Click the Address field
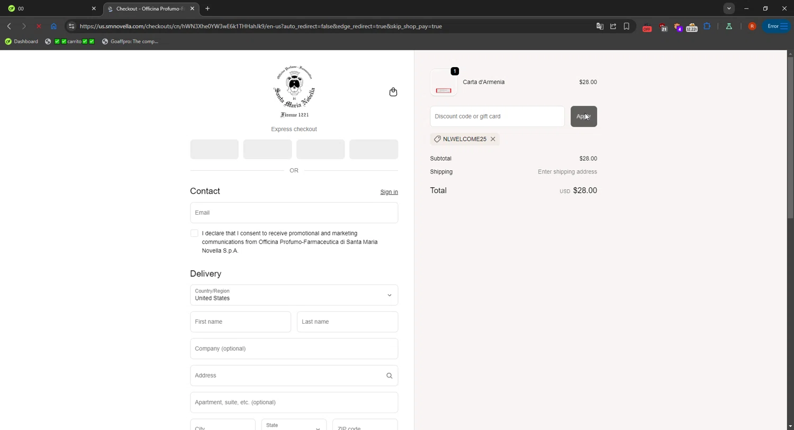Screen dimensions: 794x430 [x=294, y=376]
